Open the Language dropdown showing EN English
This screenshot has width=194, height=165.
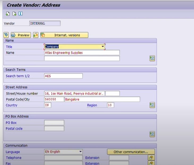pos(63,152)
